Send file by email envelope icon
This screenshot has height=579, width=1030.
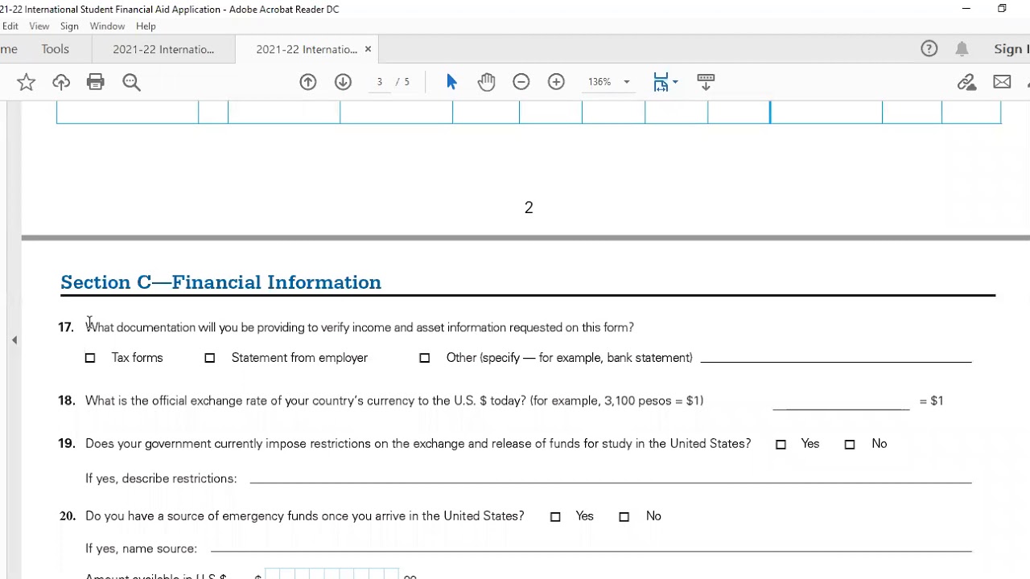[1002, 82]
